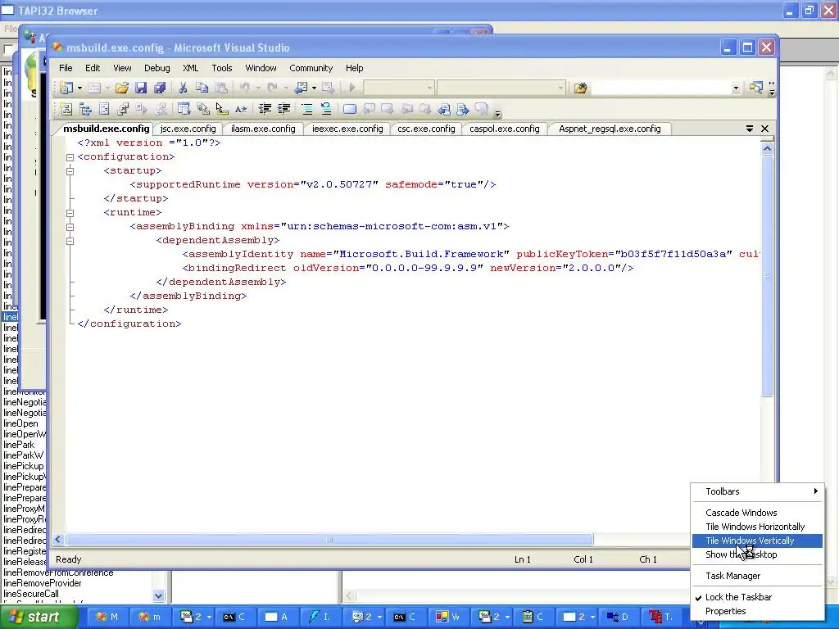Open the Find combo box dropdown arrow
Viewport: 839px width, 629px height.
[x=736, y=88]
